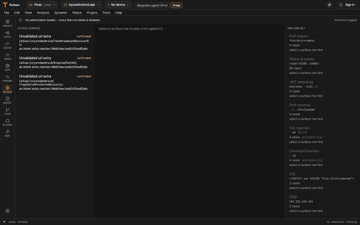The width and height of the screenshot is (360, 225).
Task: Click the All actions logged text
Action: point(345,20)
